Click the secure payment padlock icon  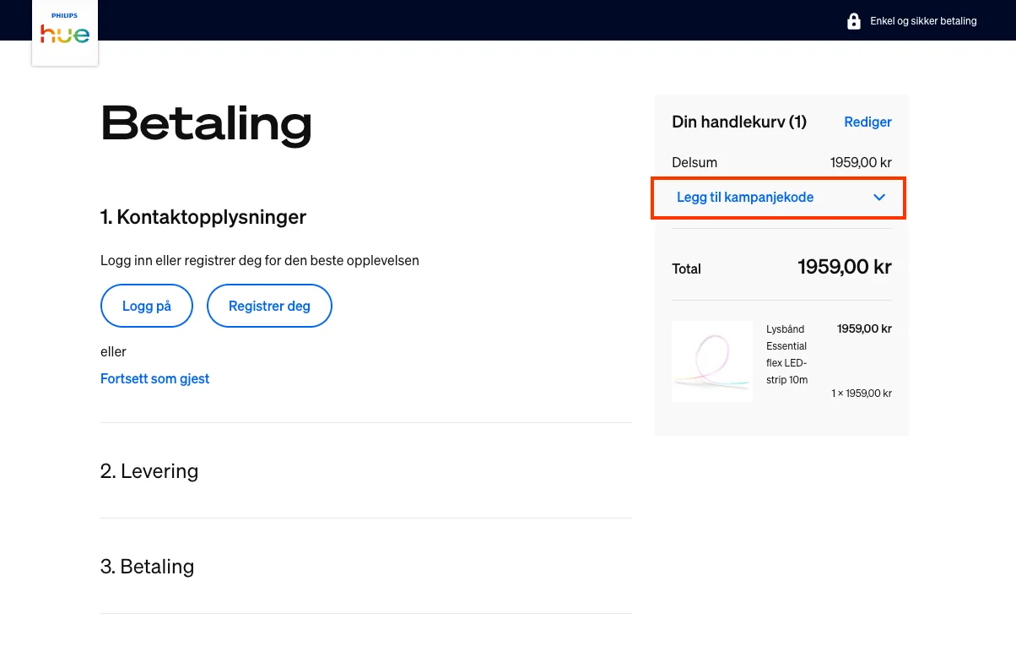click(854, 21)
